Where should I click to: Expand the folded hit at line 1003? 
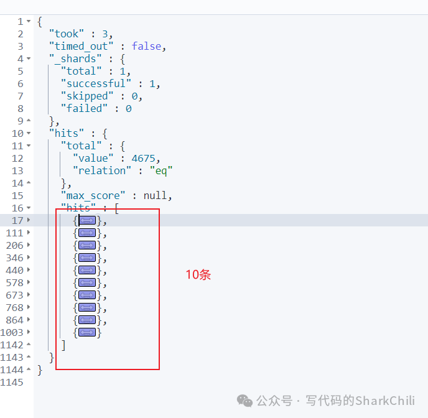coord(29,332)
